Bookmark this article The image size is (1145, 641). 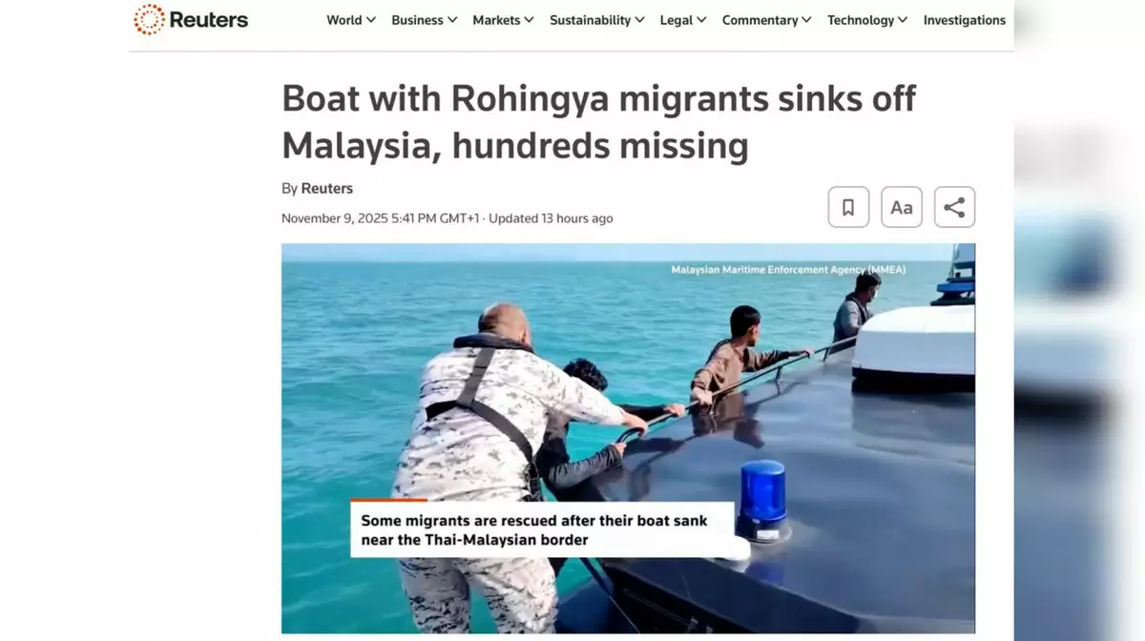(x=848, y=207)
